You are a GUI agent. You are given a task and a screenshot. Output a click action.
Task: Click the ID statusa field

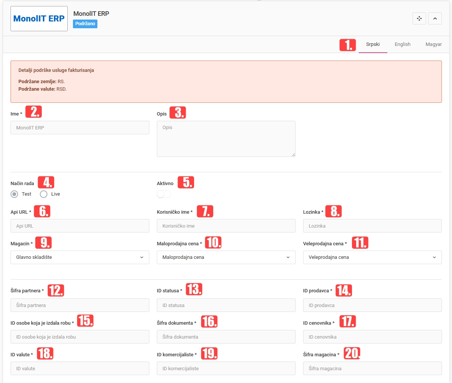[226, 305]
